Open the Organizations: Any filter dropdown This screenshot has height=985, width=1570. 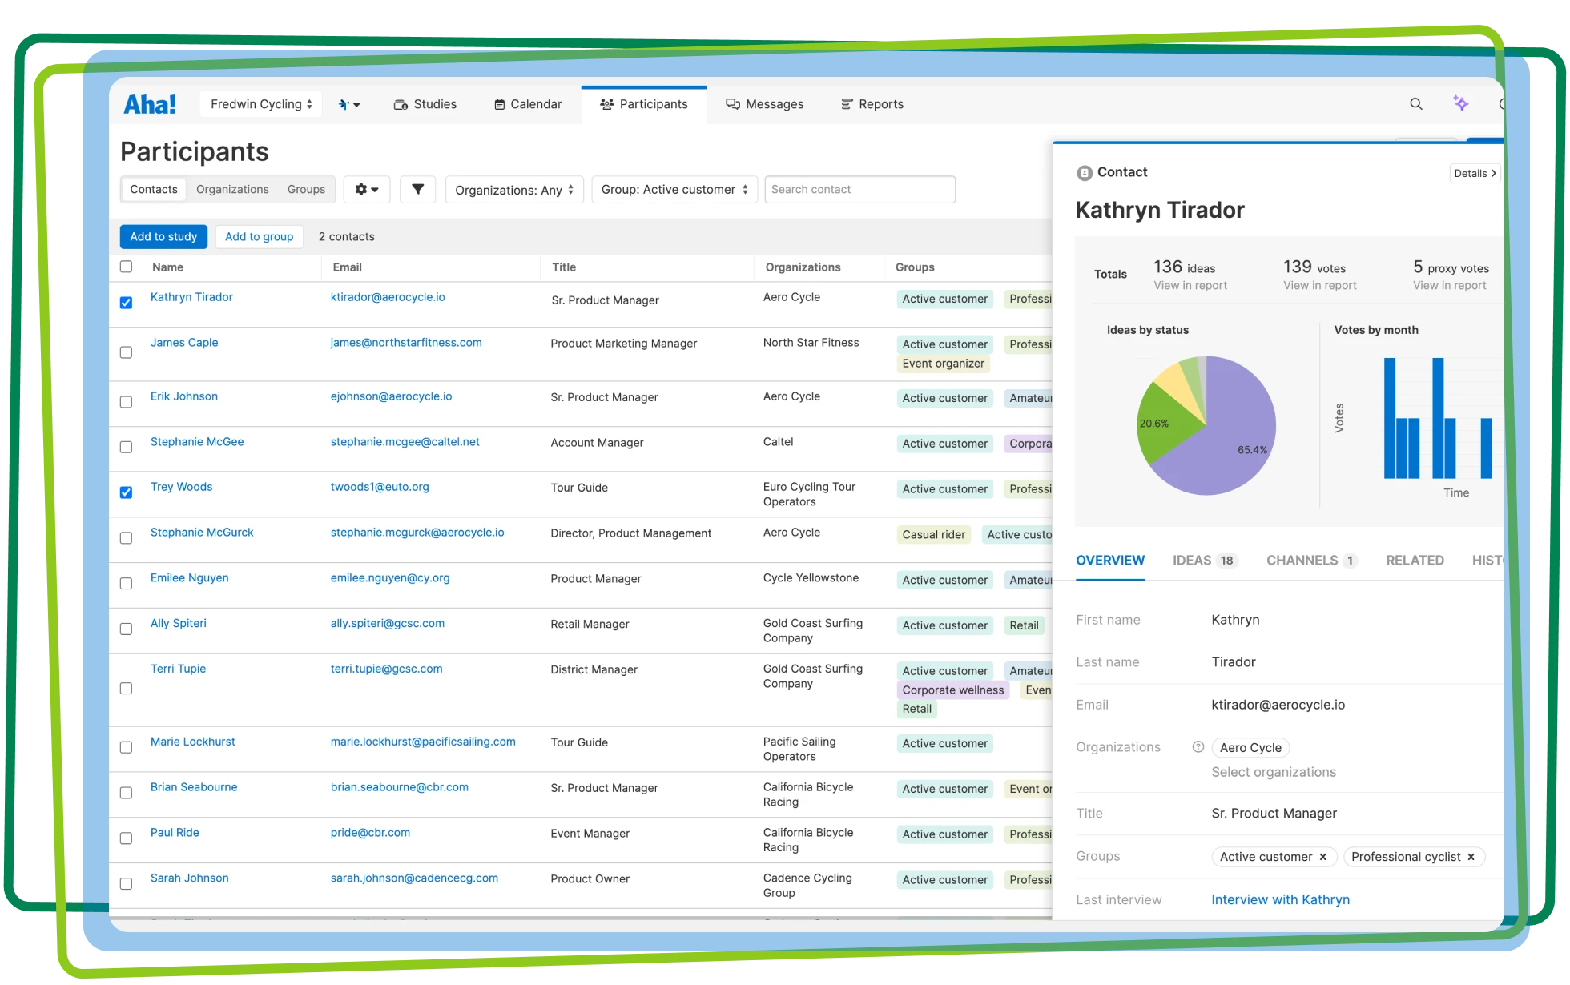514,189
